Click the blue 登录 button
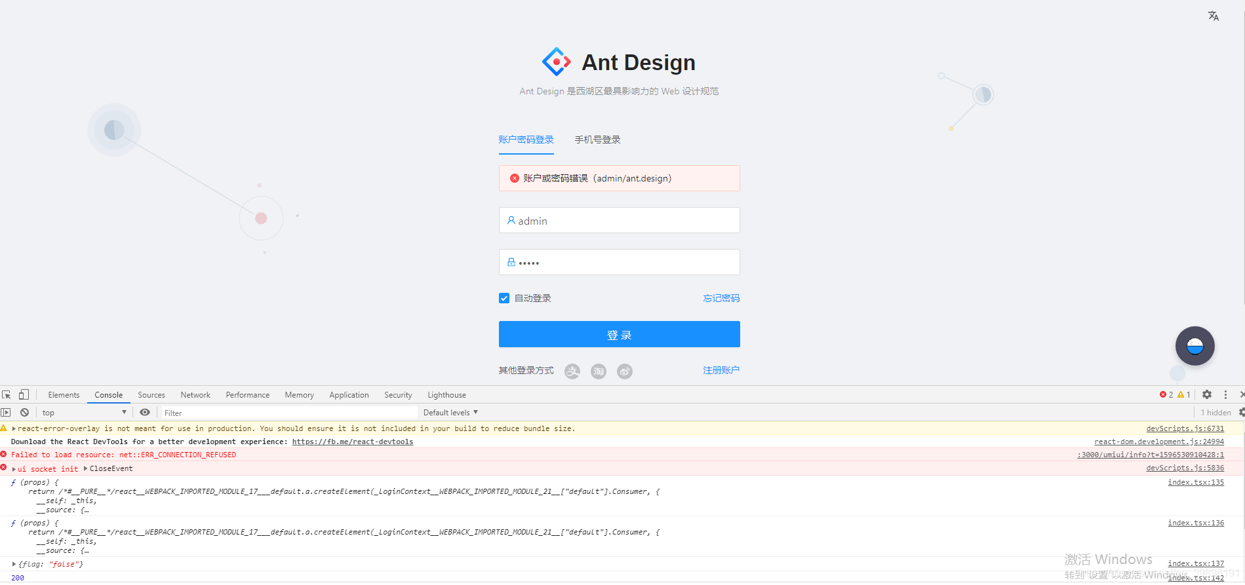Screen dimensions: 1245x585 pyautogui.click(x=619, y=334)
